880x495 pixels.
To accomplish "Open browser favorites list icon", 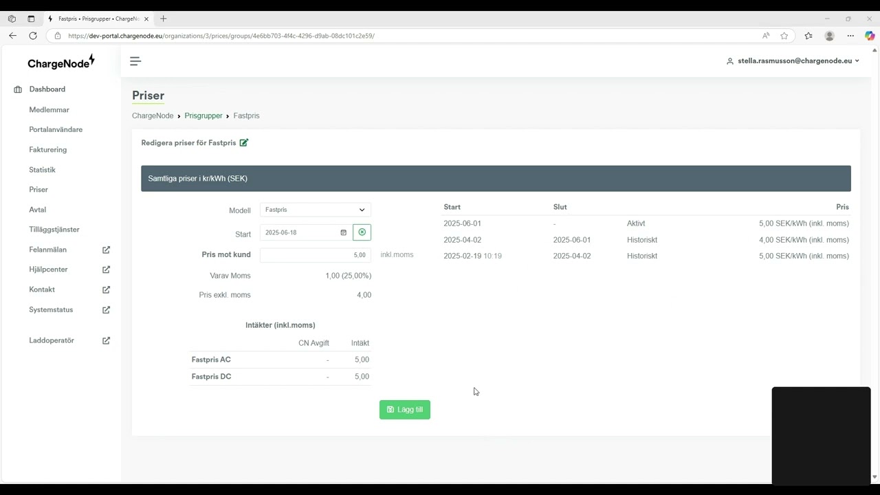I will point(808,36).
